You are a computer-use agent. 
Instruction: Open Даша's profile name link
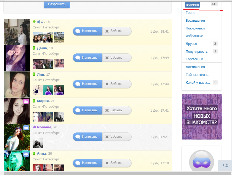coord(42,48)
